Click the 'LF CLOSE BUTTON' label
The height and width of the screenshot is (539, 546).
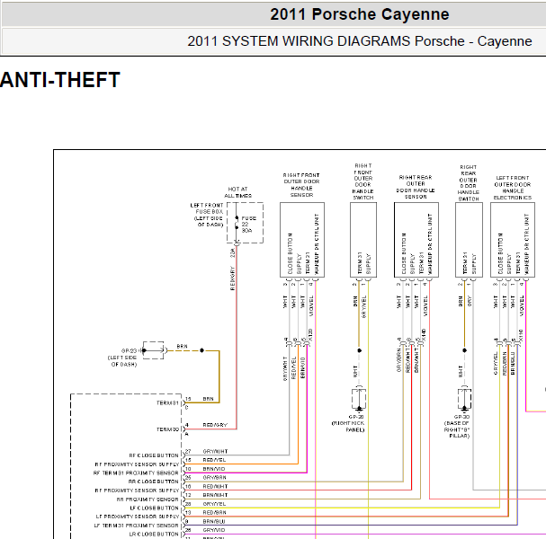coord(154,508)
